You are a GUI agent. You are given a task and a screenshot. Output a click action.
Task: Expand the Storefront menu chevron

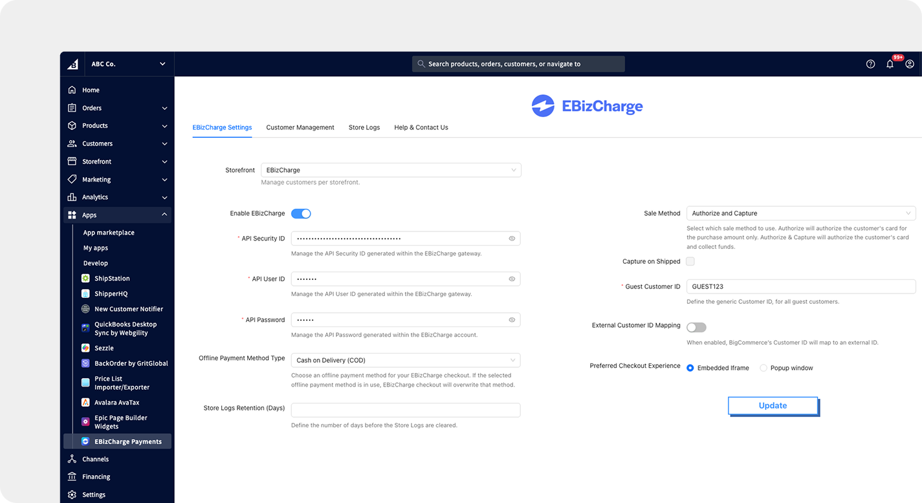[x=164, y=162]
